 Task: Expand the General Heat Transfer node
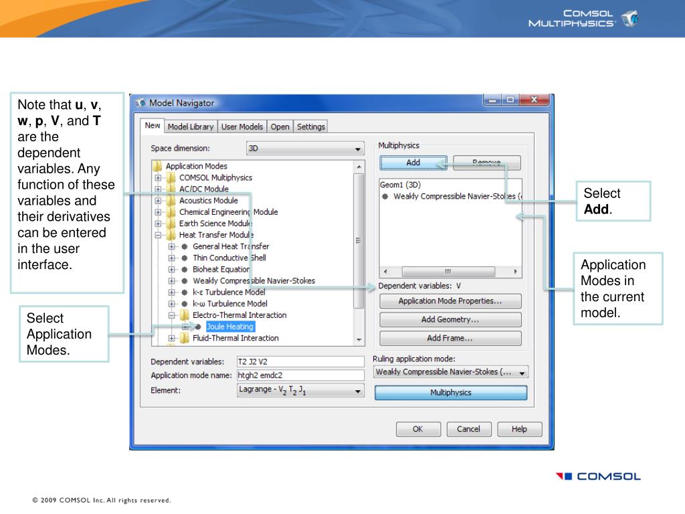[x=171, y=246]
